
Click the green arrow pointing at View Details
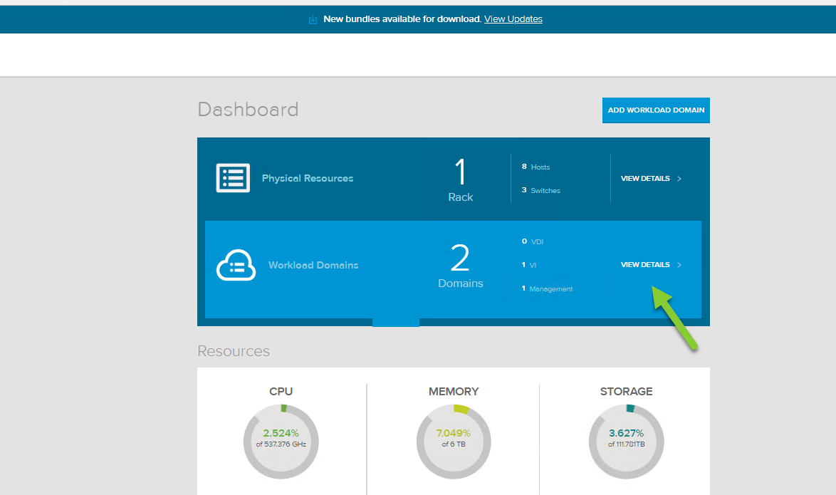(674, 317)
